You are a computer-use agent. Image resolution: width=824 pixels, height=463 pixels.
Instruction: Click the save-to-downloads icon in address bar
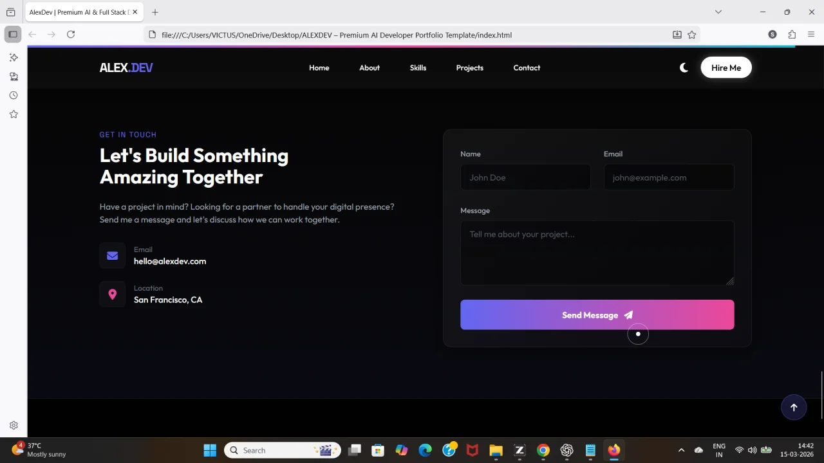677,35
